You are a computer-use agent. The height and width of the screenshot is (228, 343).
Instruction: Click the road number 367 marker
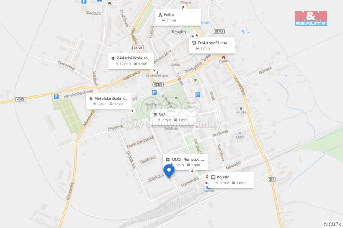pos(271,179)
